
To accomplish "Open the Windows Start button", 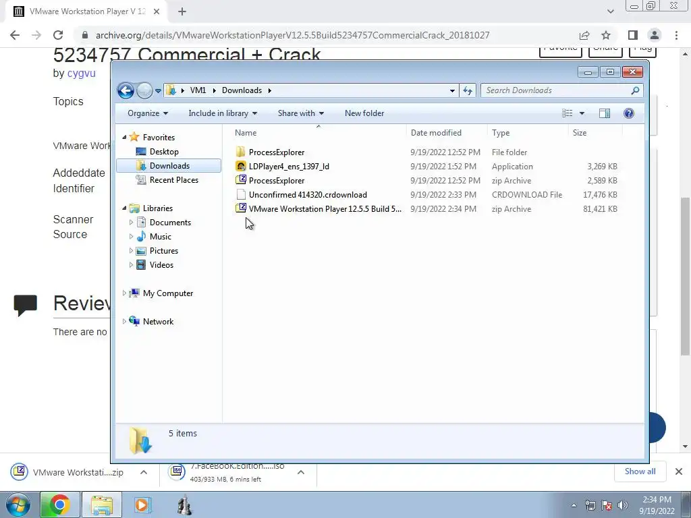I will pyautogui.click(x=18, y=505).
